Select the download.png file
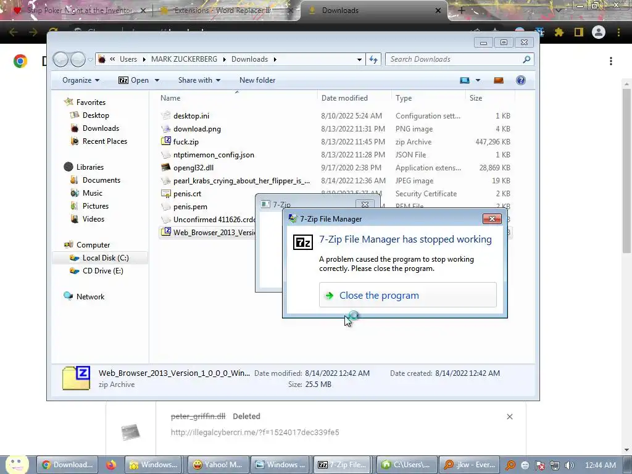 pos(197,129)
